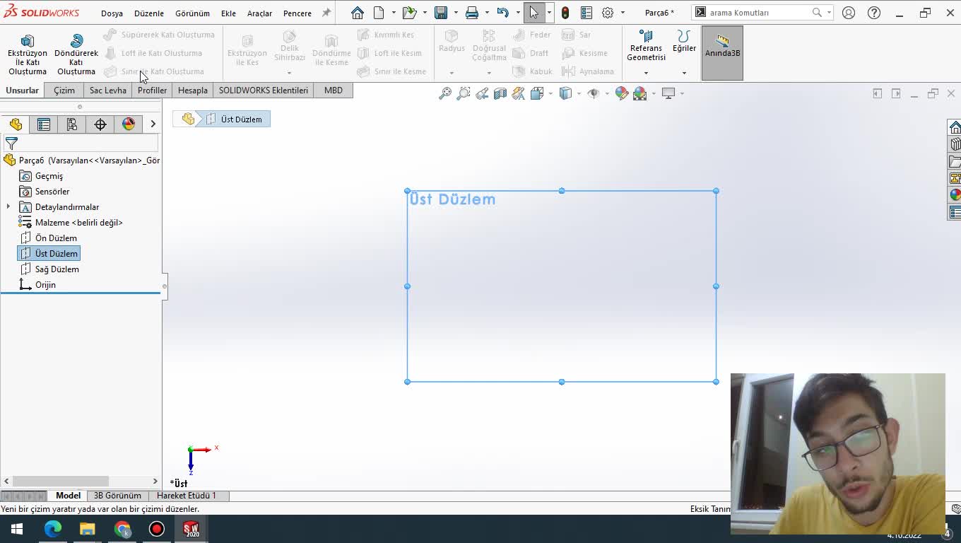Click the Edit Appearance color ball icon

coord(622,93)
